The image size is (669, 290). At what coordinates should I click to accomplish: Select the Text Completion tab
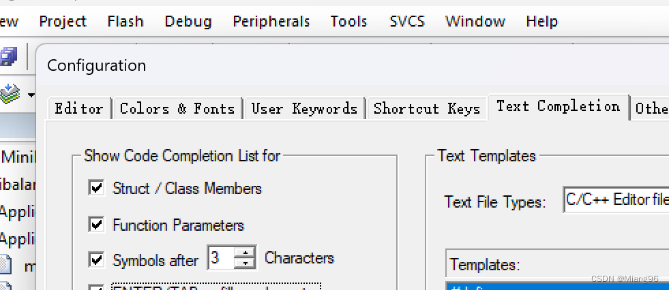[559, 106]
